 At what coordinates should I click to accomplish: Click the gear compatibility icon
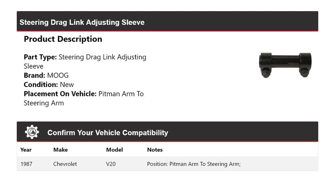coord(32,132)
